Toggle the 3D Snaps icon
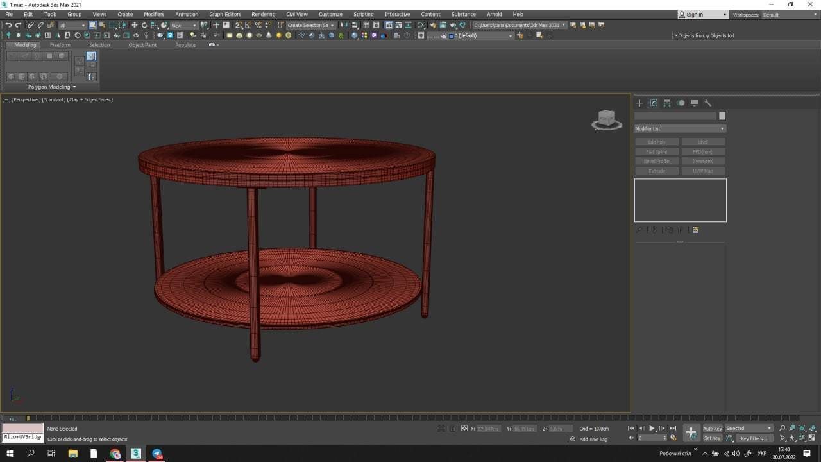821x462 pixels. click(238, 25)
